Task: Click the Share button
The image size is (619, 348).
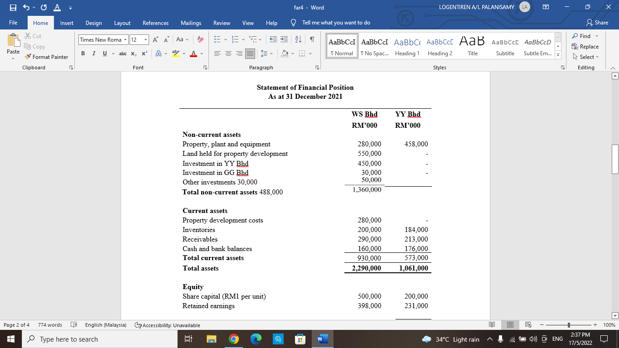Action: pos(597,23)
